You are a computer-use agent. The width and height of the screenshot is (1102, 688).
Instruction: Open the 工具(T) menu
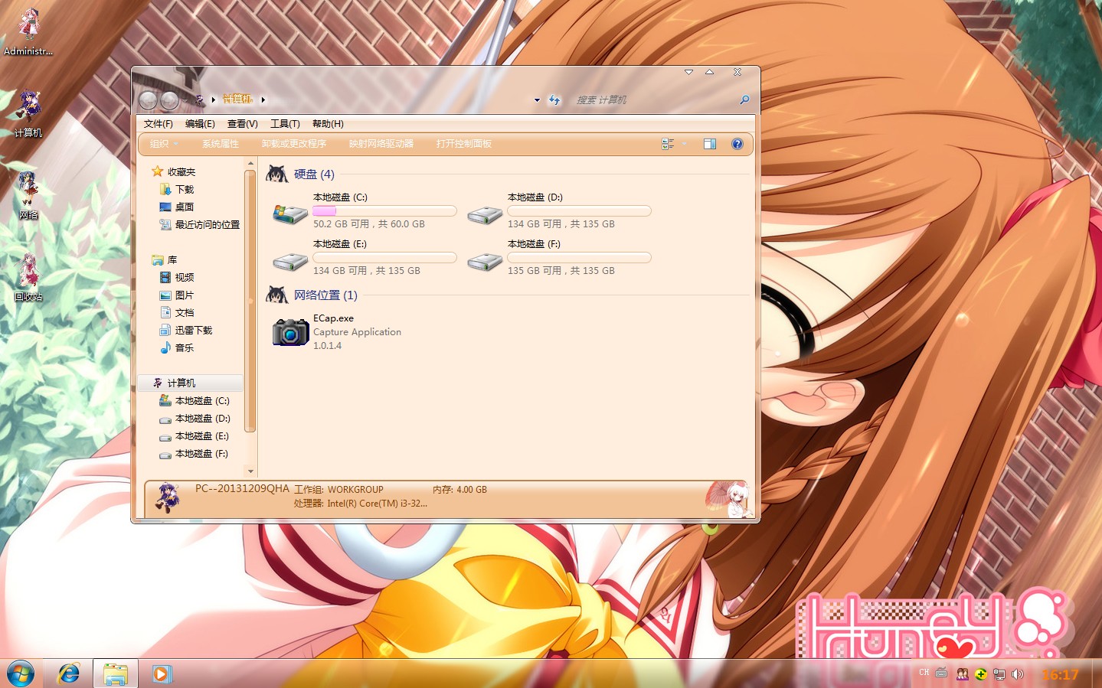(x=285, y=124)
